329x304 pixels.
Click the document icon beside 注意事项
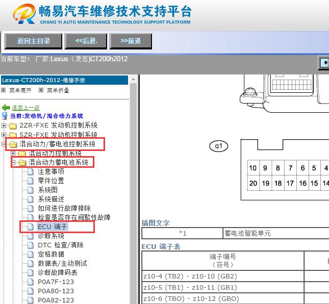point(31,171)
